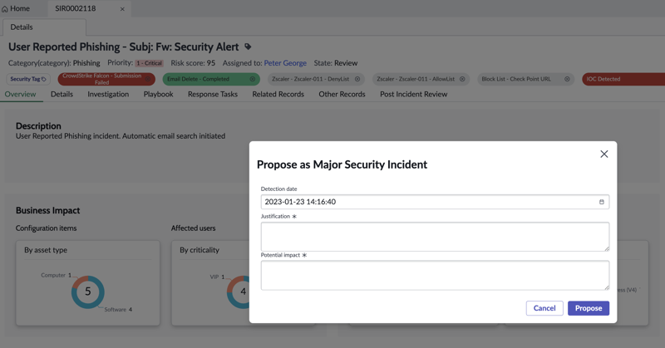Click the Detection date field

click(435, 202)
